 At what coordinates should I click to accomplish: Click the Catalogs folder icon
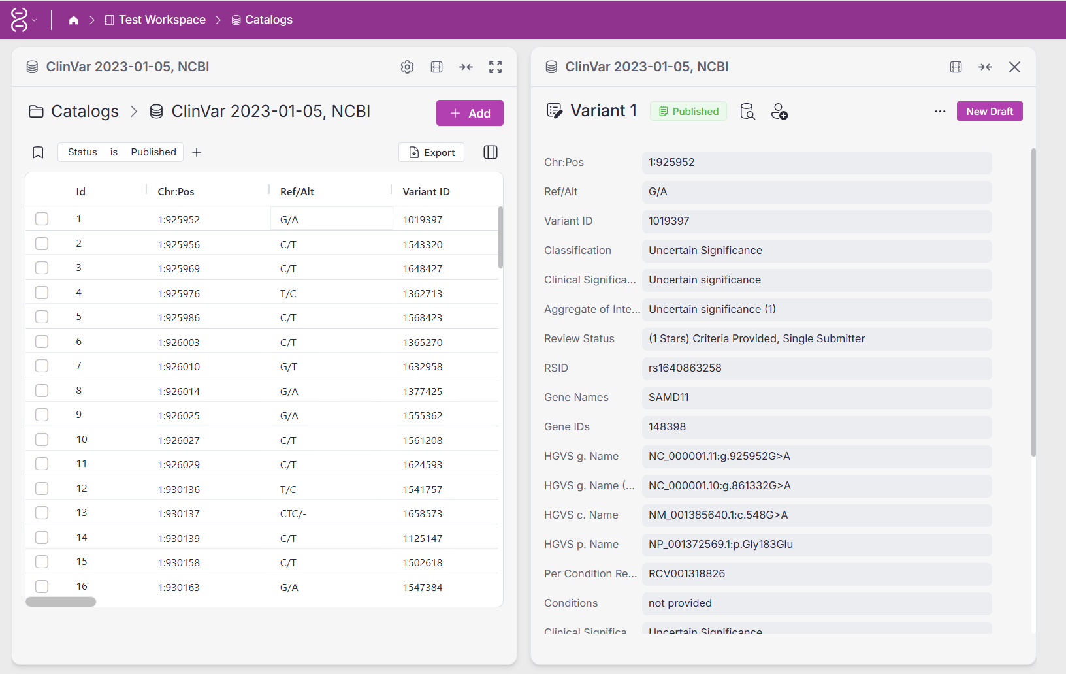pyautogui.click(x=36, y=112)
